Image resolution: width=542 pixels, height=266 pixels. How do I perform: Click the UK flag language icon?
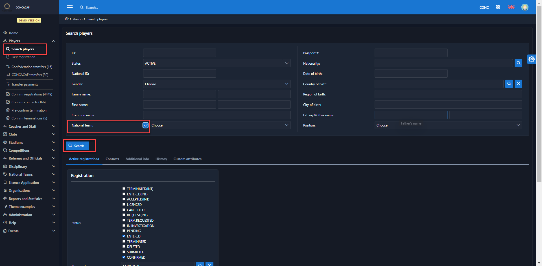(511, 7)
